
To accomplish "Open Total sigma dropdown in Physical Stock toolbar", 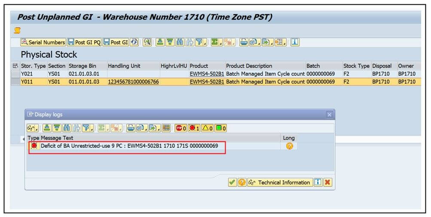I will 217,42.
